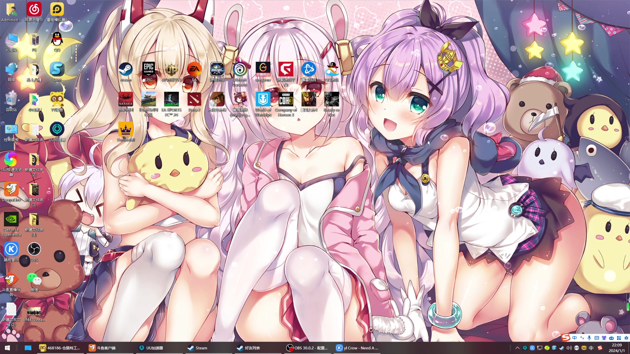Open the EA app shortcut
This screenshot has height=354, width=630.
point(194,70)
